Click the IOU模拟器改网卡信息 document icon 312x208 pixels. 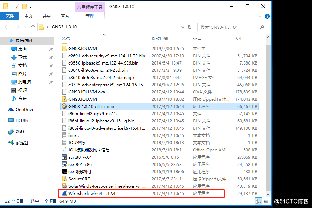(x=64, y=150)
